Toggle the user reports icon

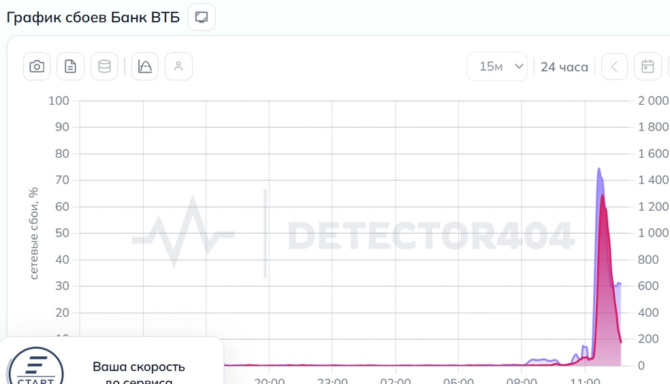tap(178, 67)
